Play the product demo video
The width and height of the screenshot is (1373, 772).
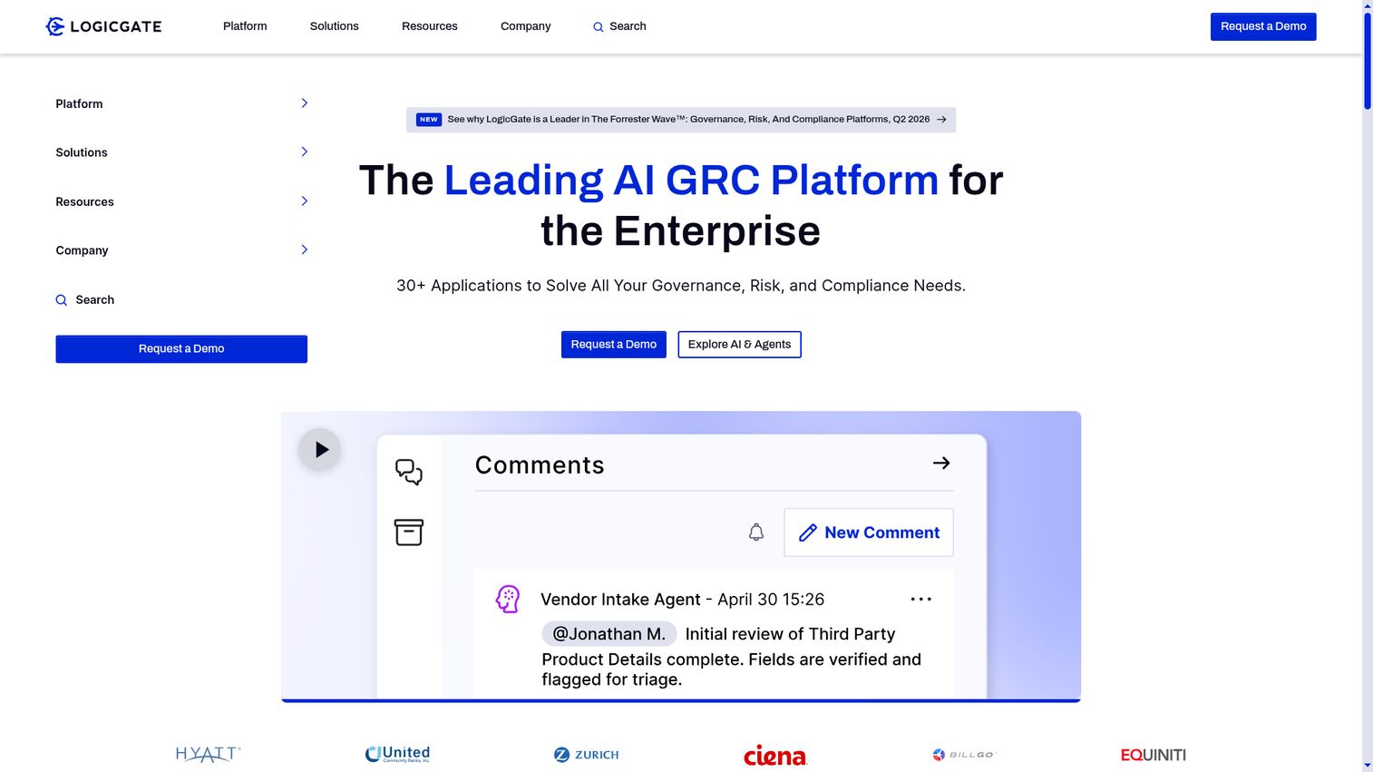click(x=319, y=449)
